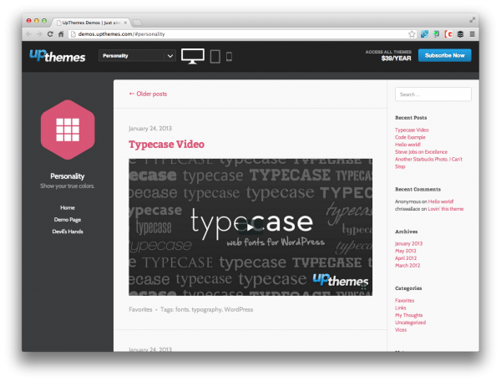Open Code Example recent post

click(x=410, y=137)
